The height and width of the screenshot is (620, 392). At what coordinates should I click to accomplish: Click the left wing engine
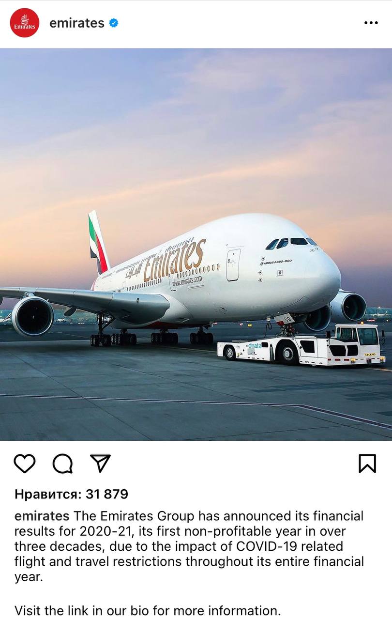click(x=32, y=316)
